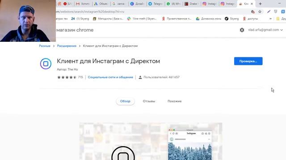
Task: Go to Расширения breadcrumb link
Action: (67, 46)
